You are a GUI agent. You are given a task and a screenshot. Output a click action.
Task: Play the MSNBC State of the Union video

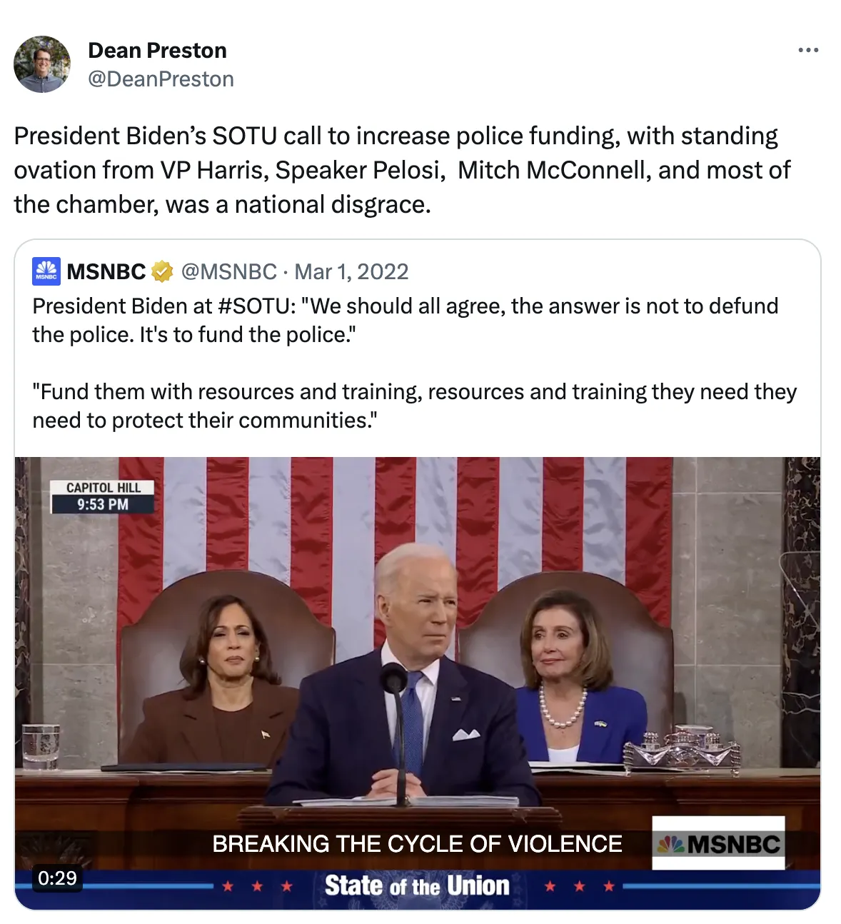pyautogui.click(x=417, y=678)
